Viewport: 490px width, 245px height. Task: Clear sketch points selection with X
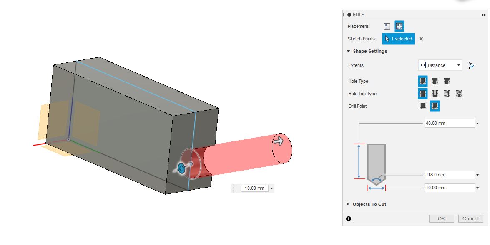(x=421, y=39)
